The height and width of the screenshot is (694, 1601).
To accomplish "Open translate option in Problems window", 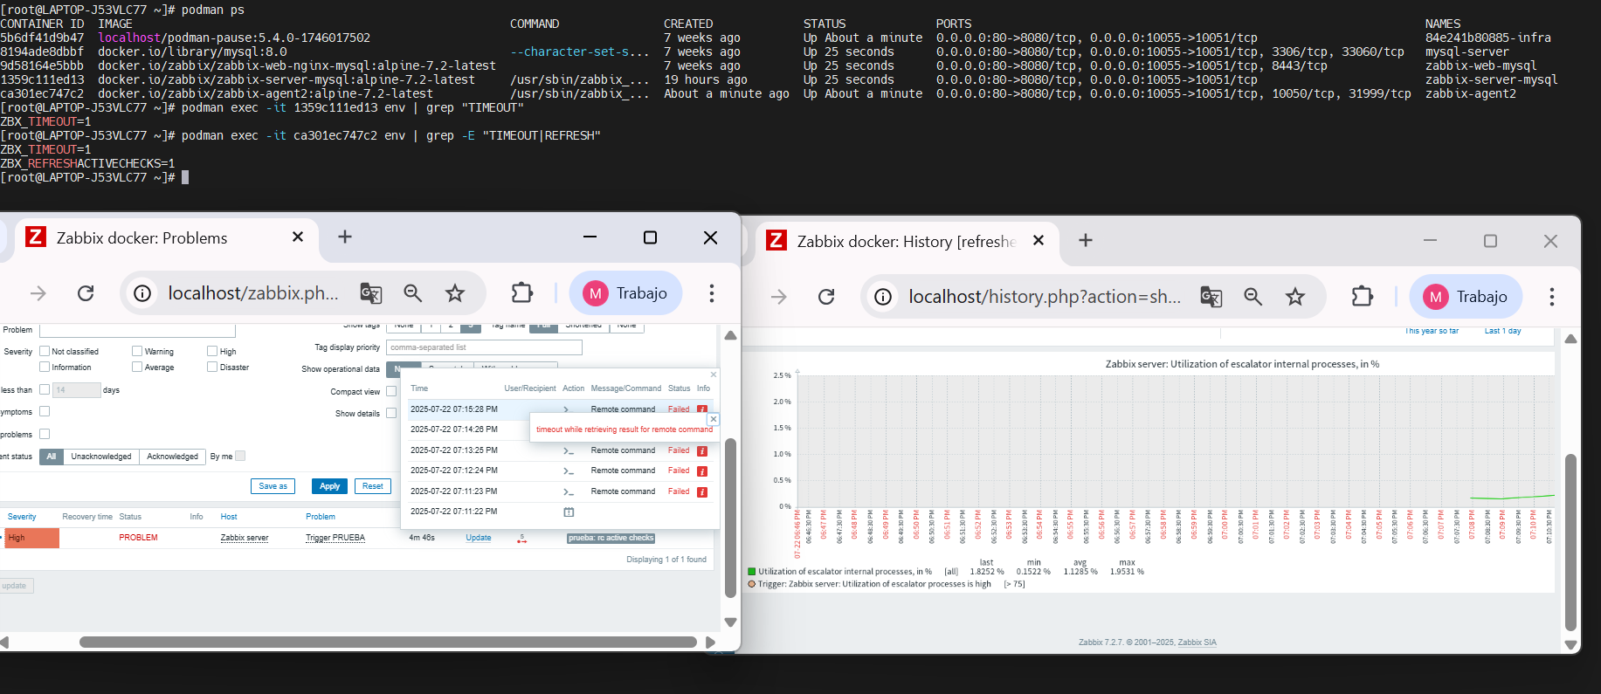I will 371,293.
